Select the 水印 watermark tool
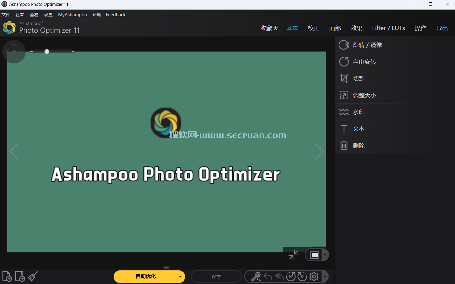 [x=395, y=112]
